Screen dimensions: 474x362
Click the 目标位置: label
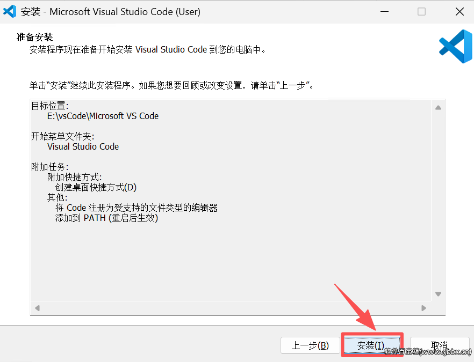pos(50,106)
